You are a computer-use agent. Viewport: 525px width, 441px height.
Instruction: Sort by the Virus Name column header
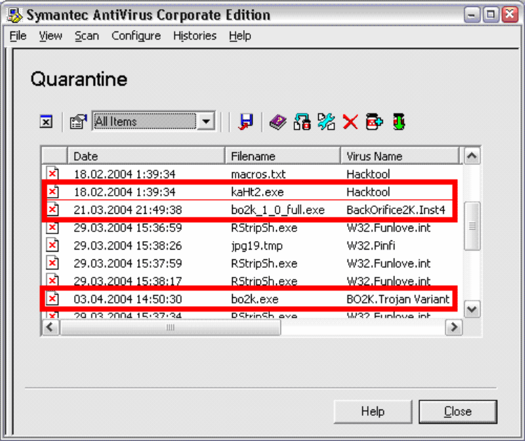(x=400, y=156)
